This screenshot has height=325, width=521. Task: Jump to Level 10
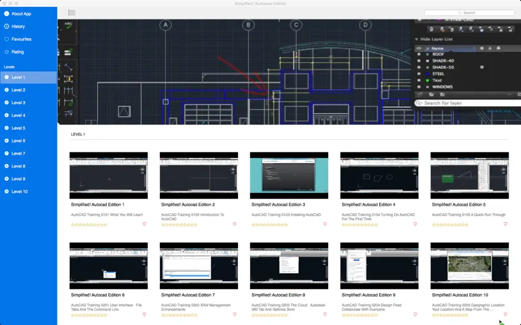[29, 192]
